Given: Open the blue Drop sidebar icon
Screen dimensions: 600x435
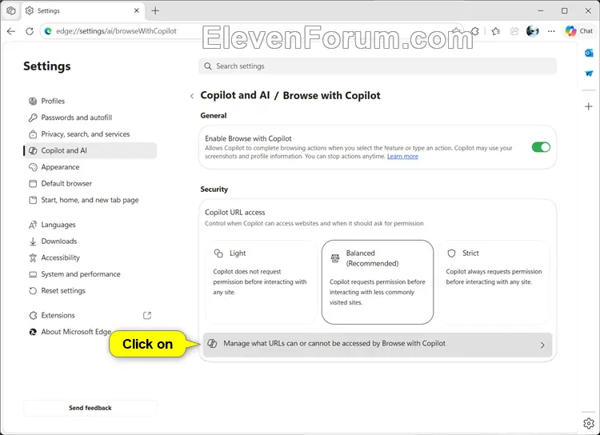Looking at the screenshot, I should [589, 73].
